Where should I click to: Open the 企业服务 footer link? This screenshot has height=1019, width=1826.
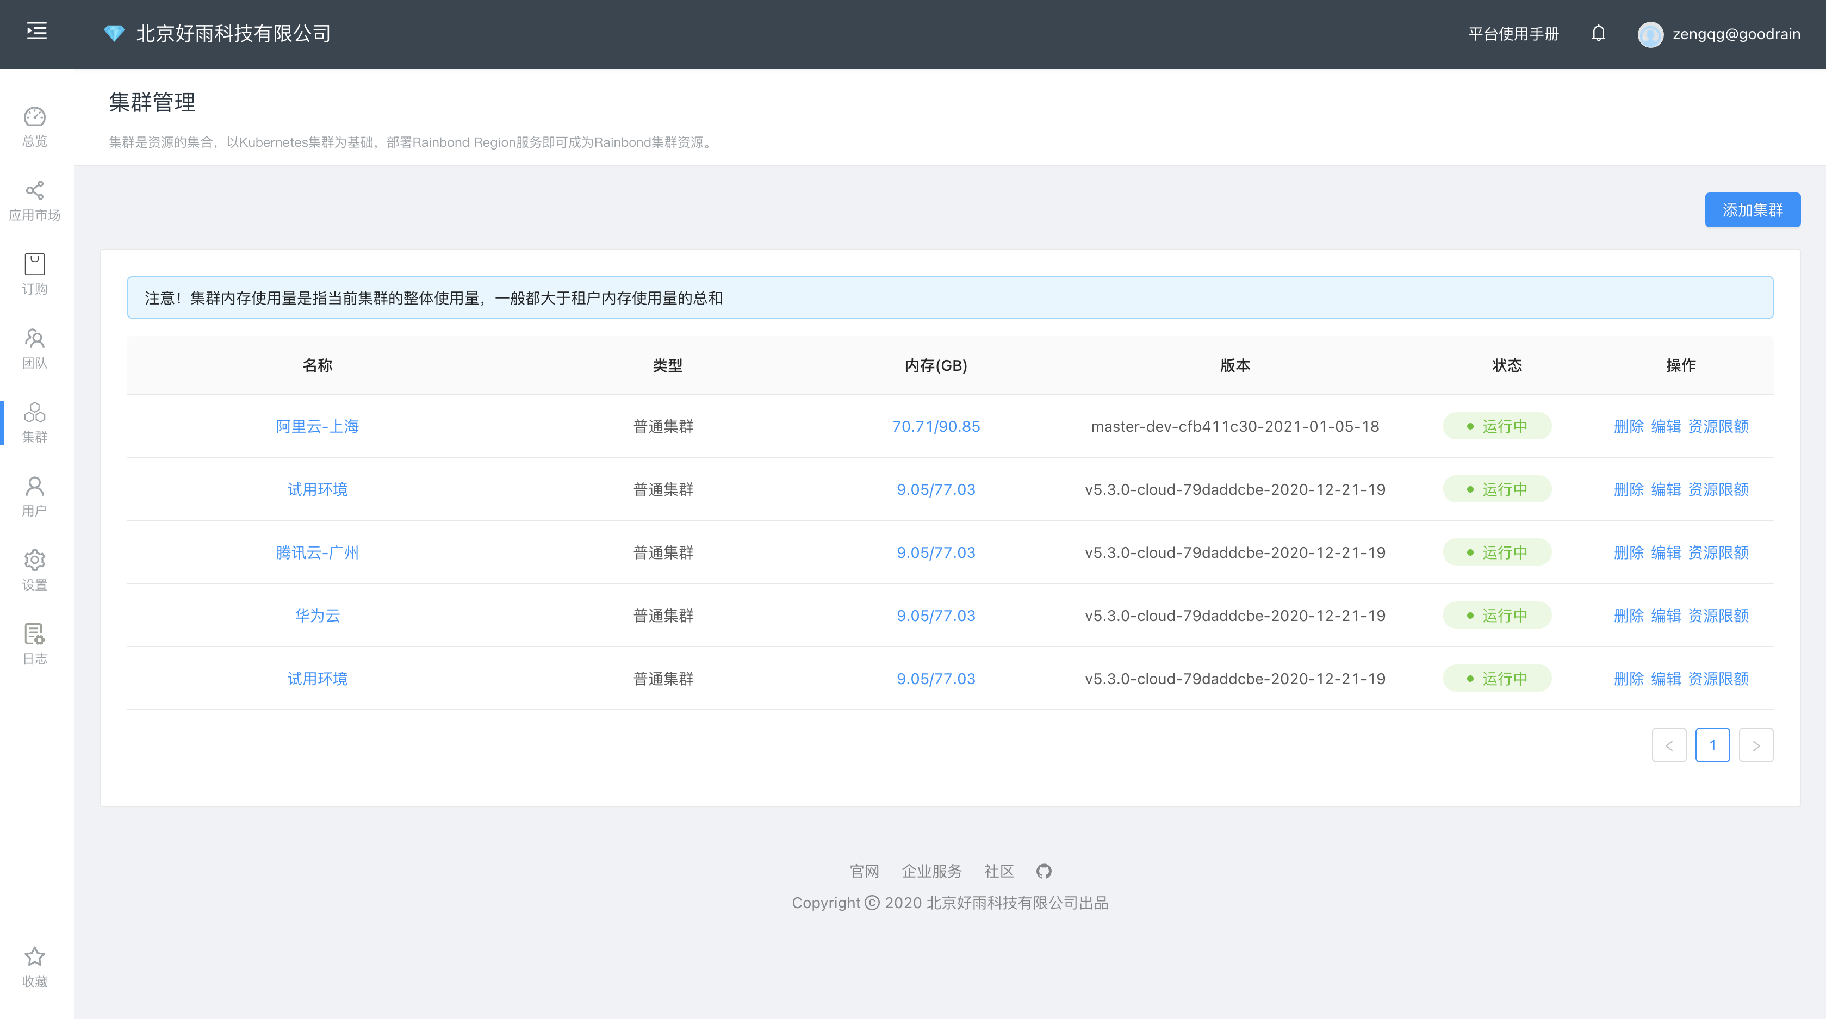pos(931,871)
